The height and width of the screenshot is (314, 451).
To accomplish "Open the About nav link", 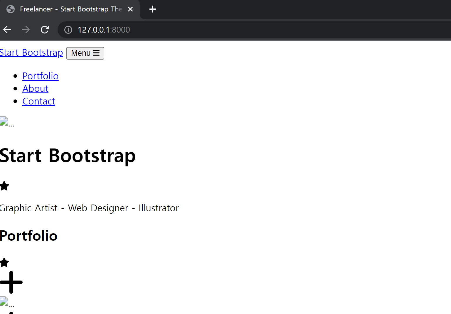I will 36,89.
